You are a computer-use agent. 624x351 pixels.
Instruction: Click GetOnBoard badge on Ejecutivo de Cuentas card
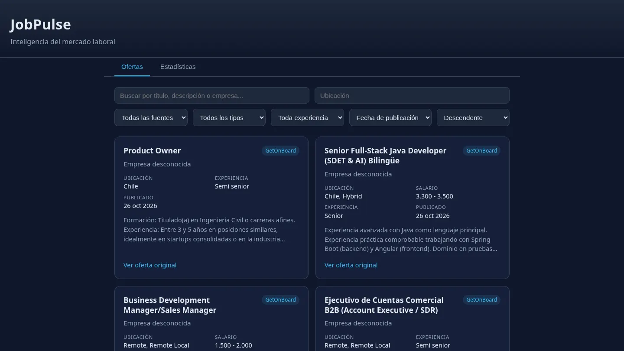481,300
